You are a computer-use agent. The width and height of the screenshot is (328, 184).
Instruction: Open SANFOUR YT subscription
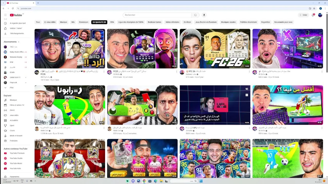point(15,77)
